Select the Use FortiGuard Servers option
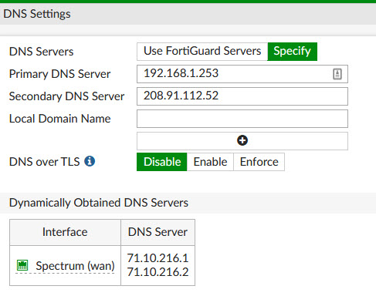This screenshot has height=296, width=376. tap(202, 52)
